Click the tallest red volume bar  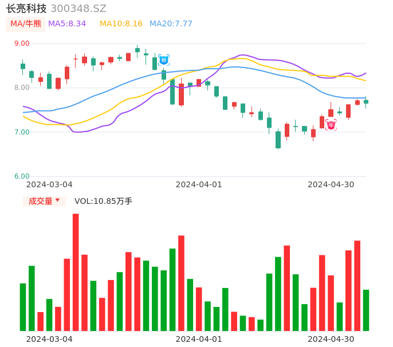pos(76,273)
